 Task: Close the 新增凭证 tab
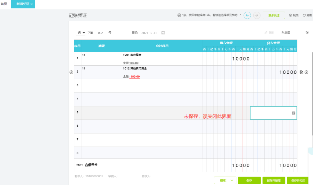coord(31,4)
